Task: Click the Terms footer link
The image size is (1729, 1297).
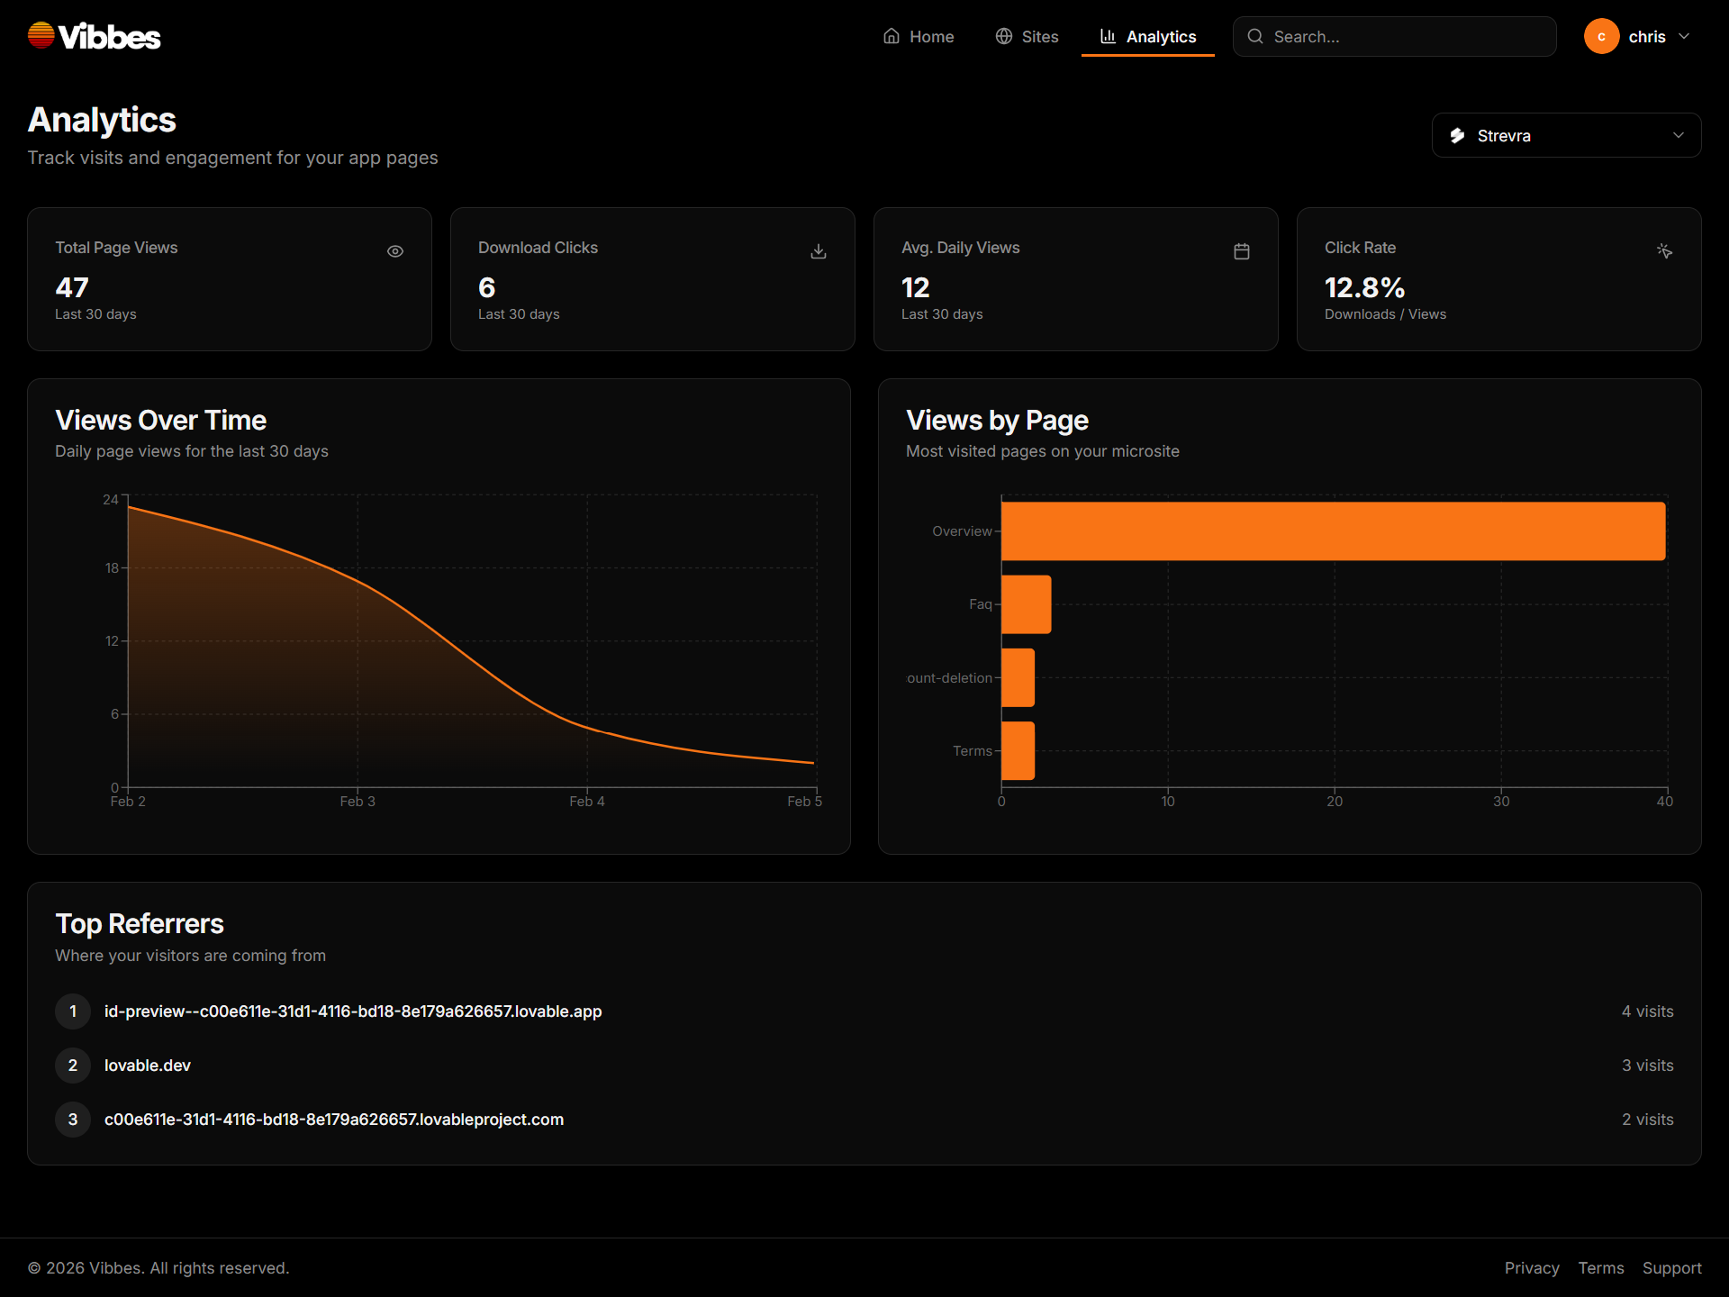Action: pos(1600,1267)
